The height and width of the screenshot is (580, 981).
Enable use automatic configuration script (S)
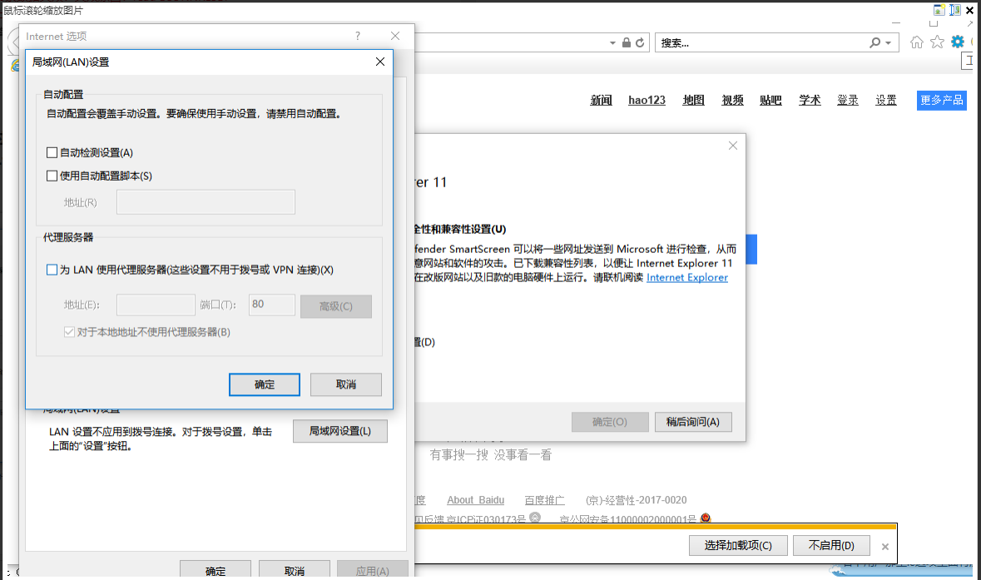[52, 176]
